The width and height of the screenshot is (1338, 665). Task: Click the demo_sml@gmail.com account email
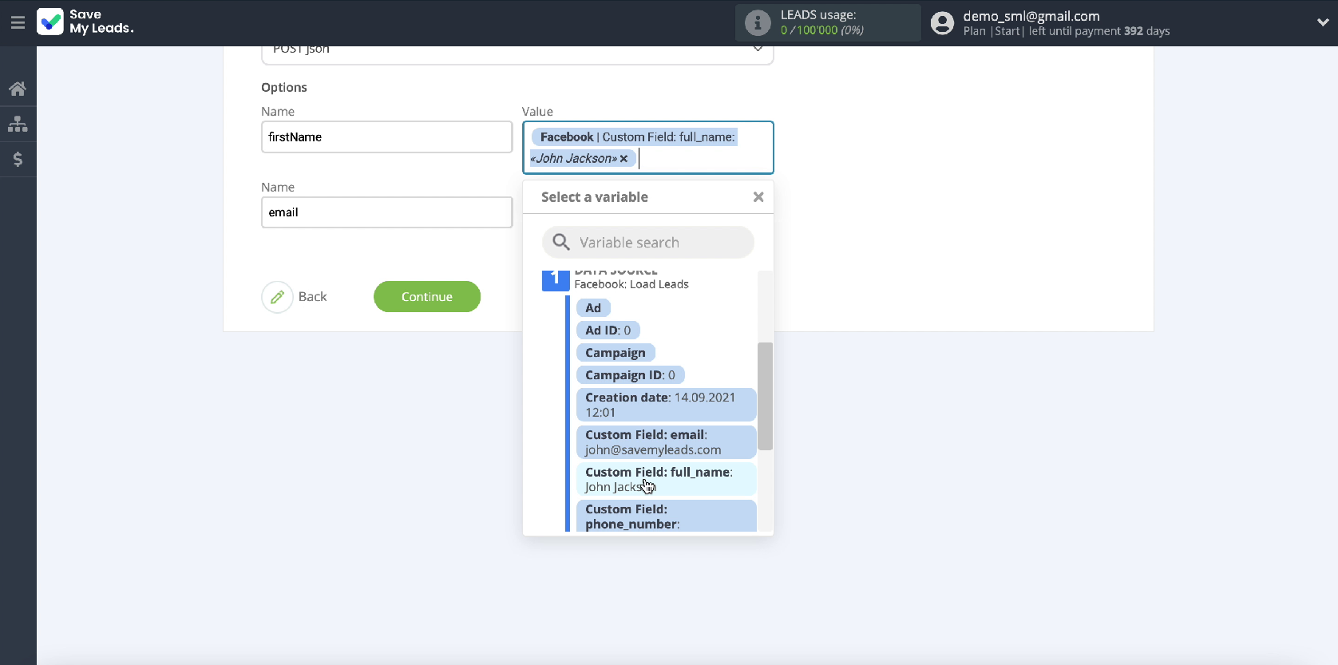click(x=1031, y=16)
